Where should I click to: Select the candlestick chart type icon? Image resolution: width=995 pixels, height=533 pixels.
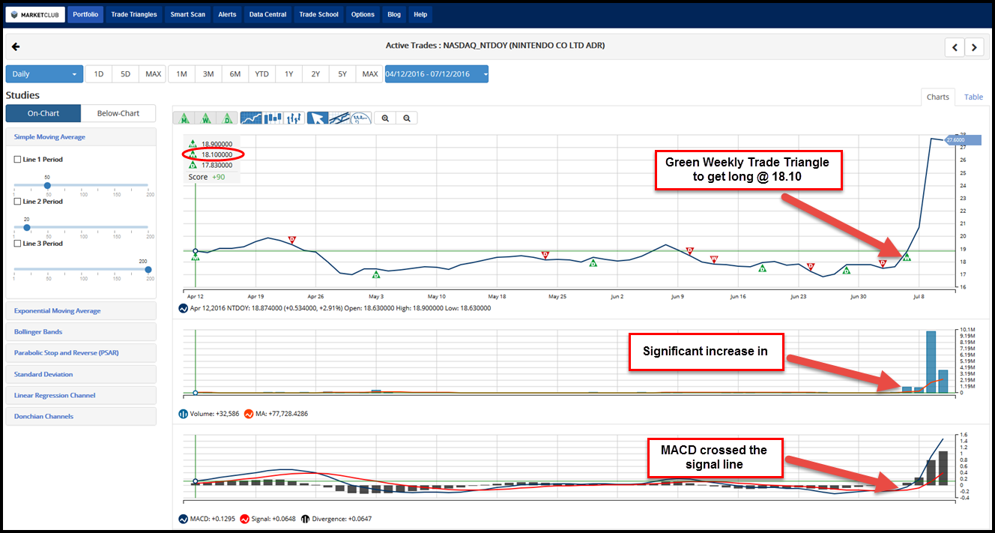(x=273, y=118)
